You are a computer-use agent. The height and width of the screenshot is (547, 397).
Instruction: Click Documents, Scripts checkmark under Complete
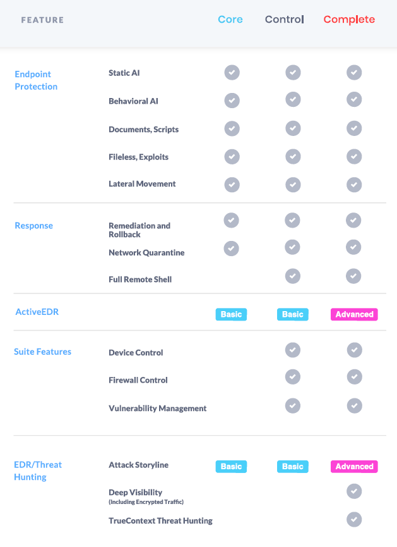[x=354, y=128]
